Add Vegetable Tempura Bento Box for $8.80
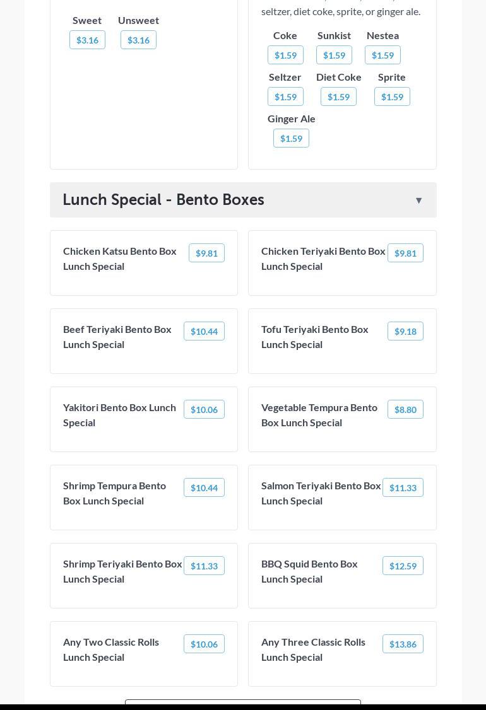Viewport: 486px width, 710px height. pos(405,409)
